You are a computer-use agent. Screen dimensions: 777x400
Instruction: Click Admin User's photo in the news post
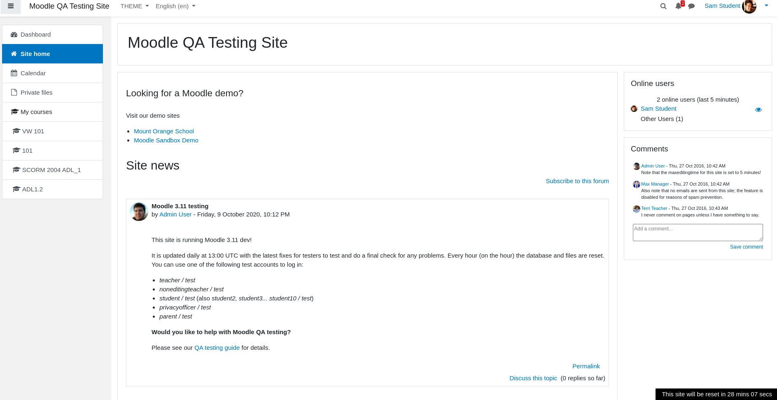(139, 212)
